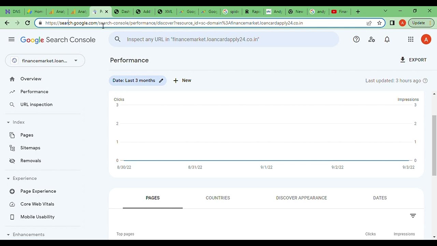Viewport: 437px width, 246px height.
Task: Click the site info lock icon
Action: [40, 23]
